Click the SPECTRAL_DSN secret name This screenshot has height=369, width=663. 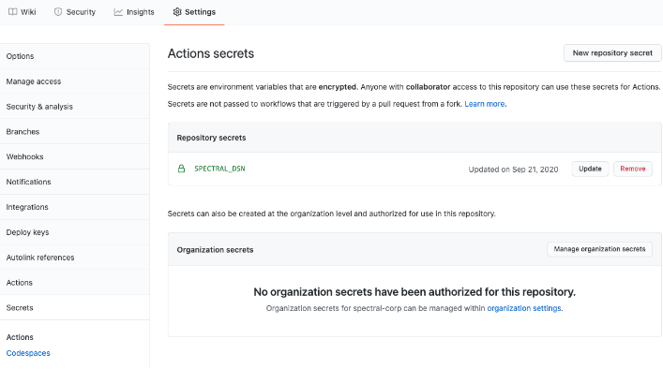tap(219, 169)
